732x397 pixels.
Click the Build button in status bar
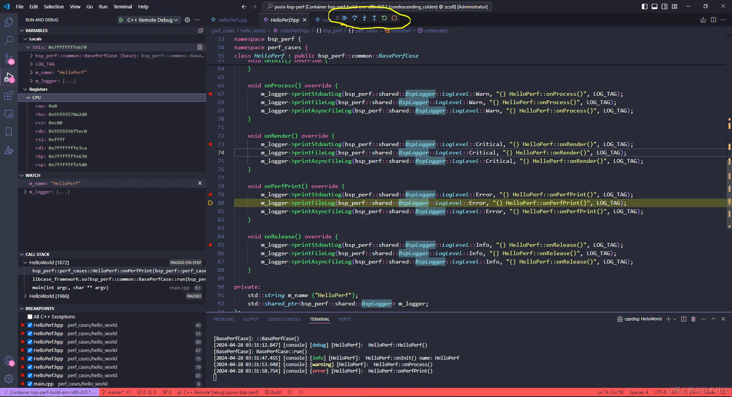pyautogui.click(x=273, y=392)
